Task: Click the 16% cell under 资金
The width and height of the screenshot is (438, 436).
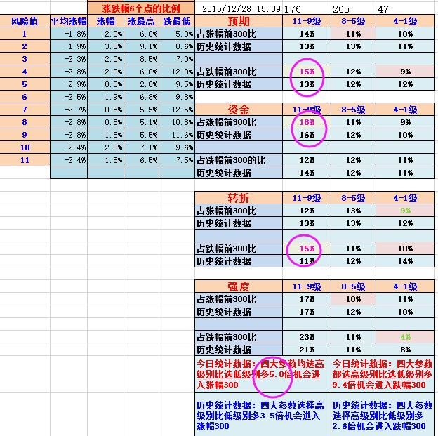Action: [x=307, y=135]
